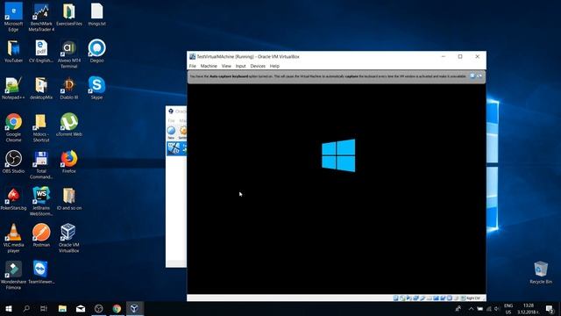Select the YouTuber desktop icon

tap(14, 52)
